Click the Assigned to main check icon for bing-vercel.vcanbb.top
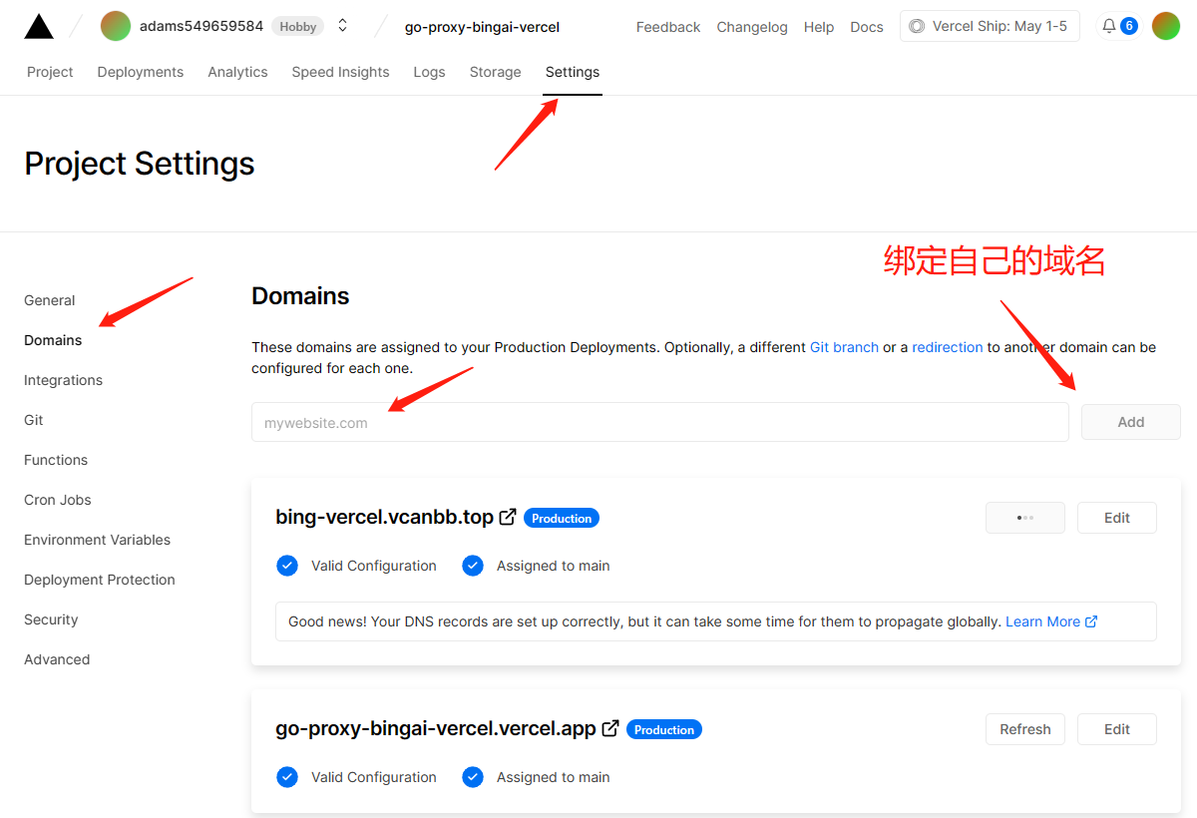This screenshot has width=1197, height=818. click(473, 566)
